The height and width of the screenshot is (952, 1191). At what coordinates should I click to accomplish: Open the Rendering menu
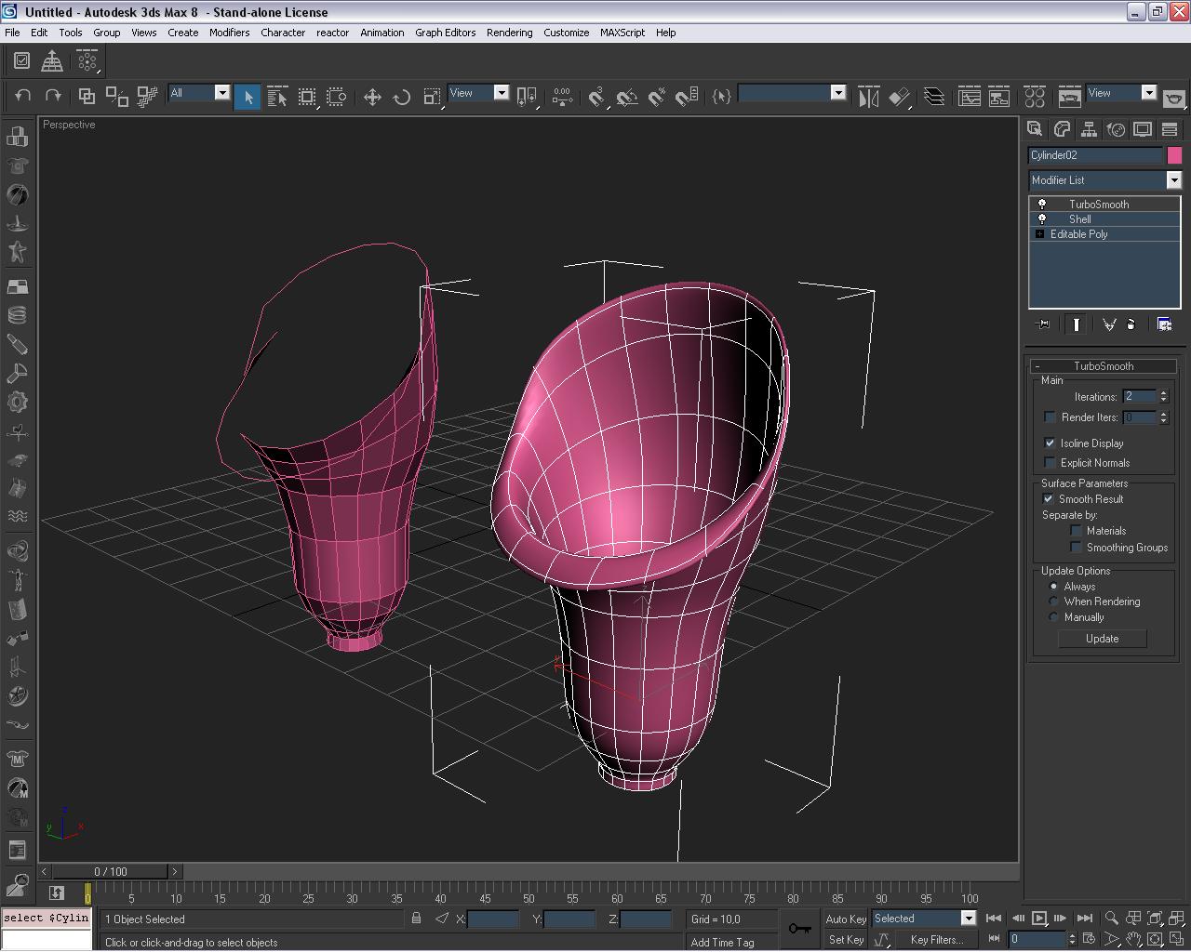[509, 33]
